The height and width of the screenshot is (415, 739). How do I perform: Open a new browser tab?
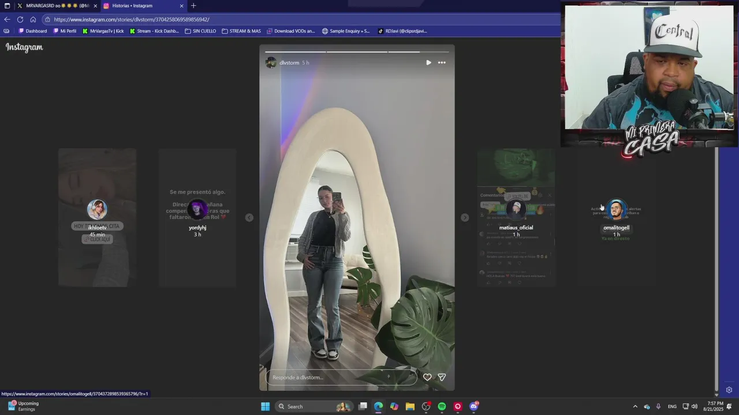tap(193, 6)
